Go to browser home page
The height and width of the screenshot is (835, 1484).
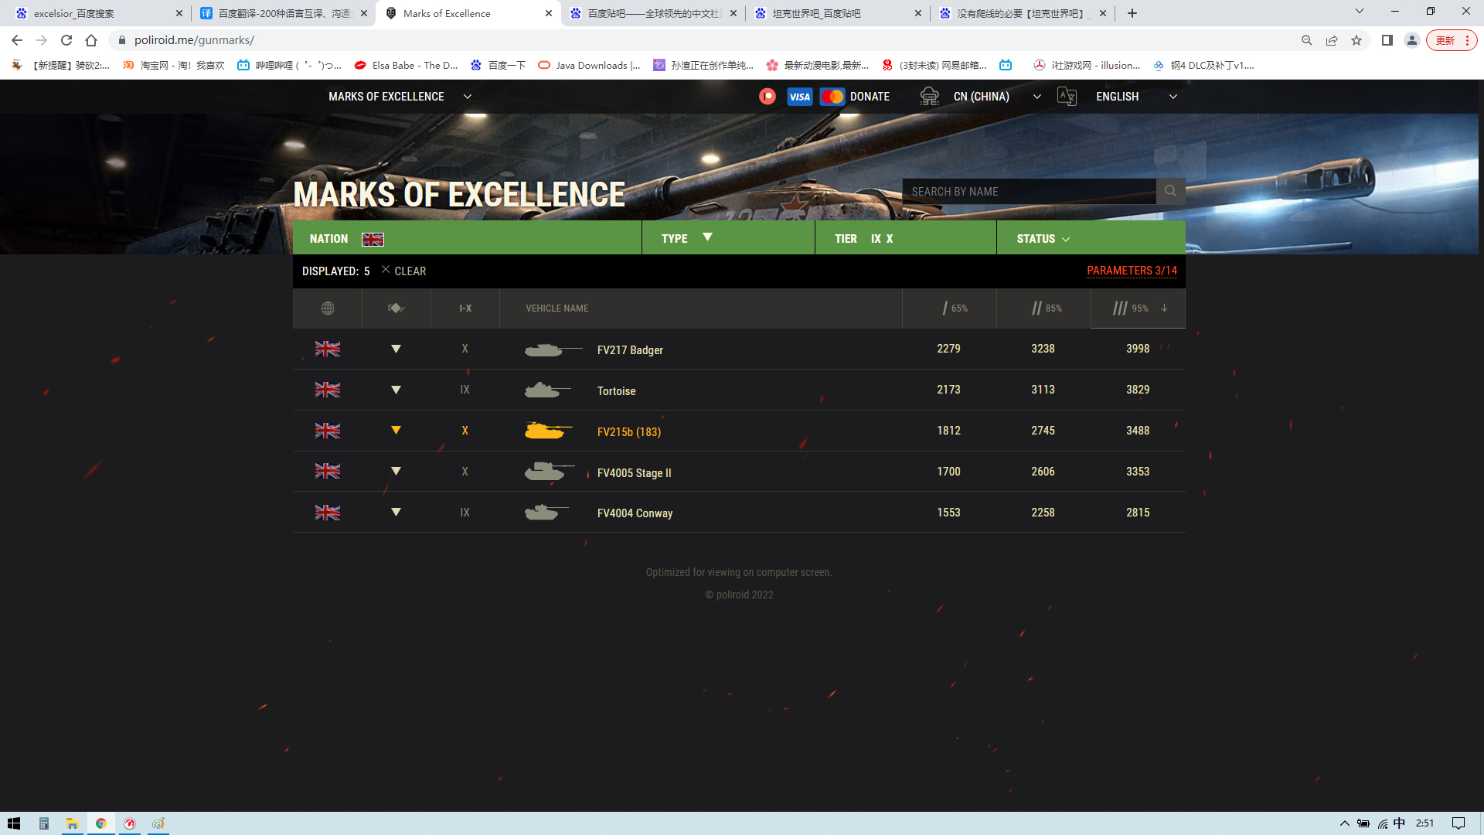click(91, 40)
